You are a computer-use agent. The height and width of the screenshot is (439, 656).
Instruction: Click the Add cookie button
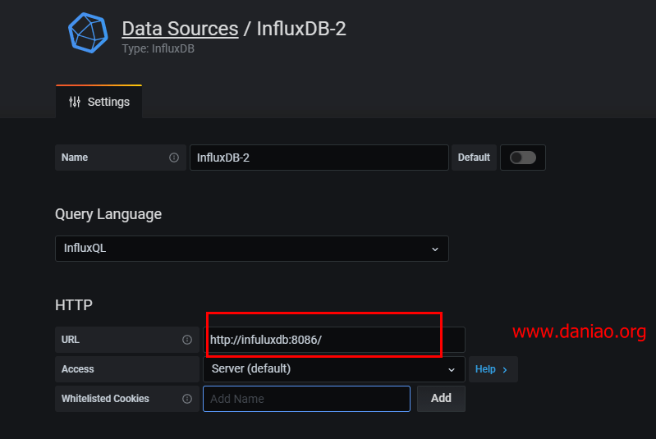click(x=441, y=399)
